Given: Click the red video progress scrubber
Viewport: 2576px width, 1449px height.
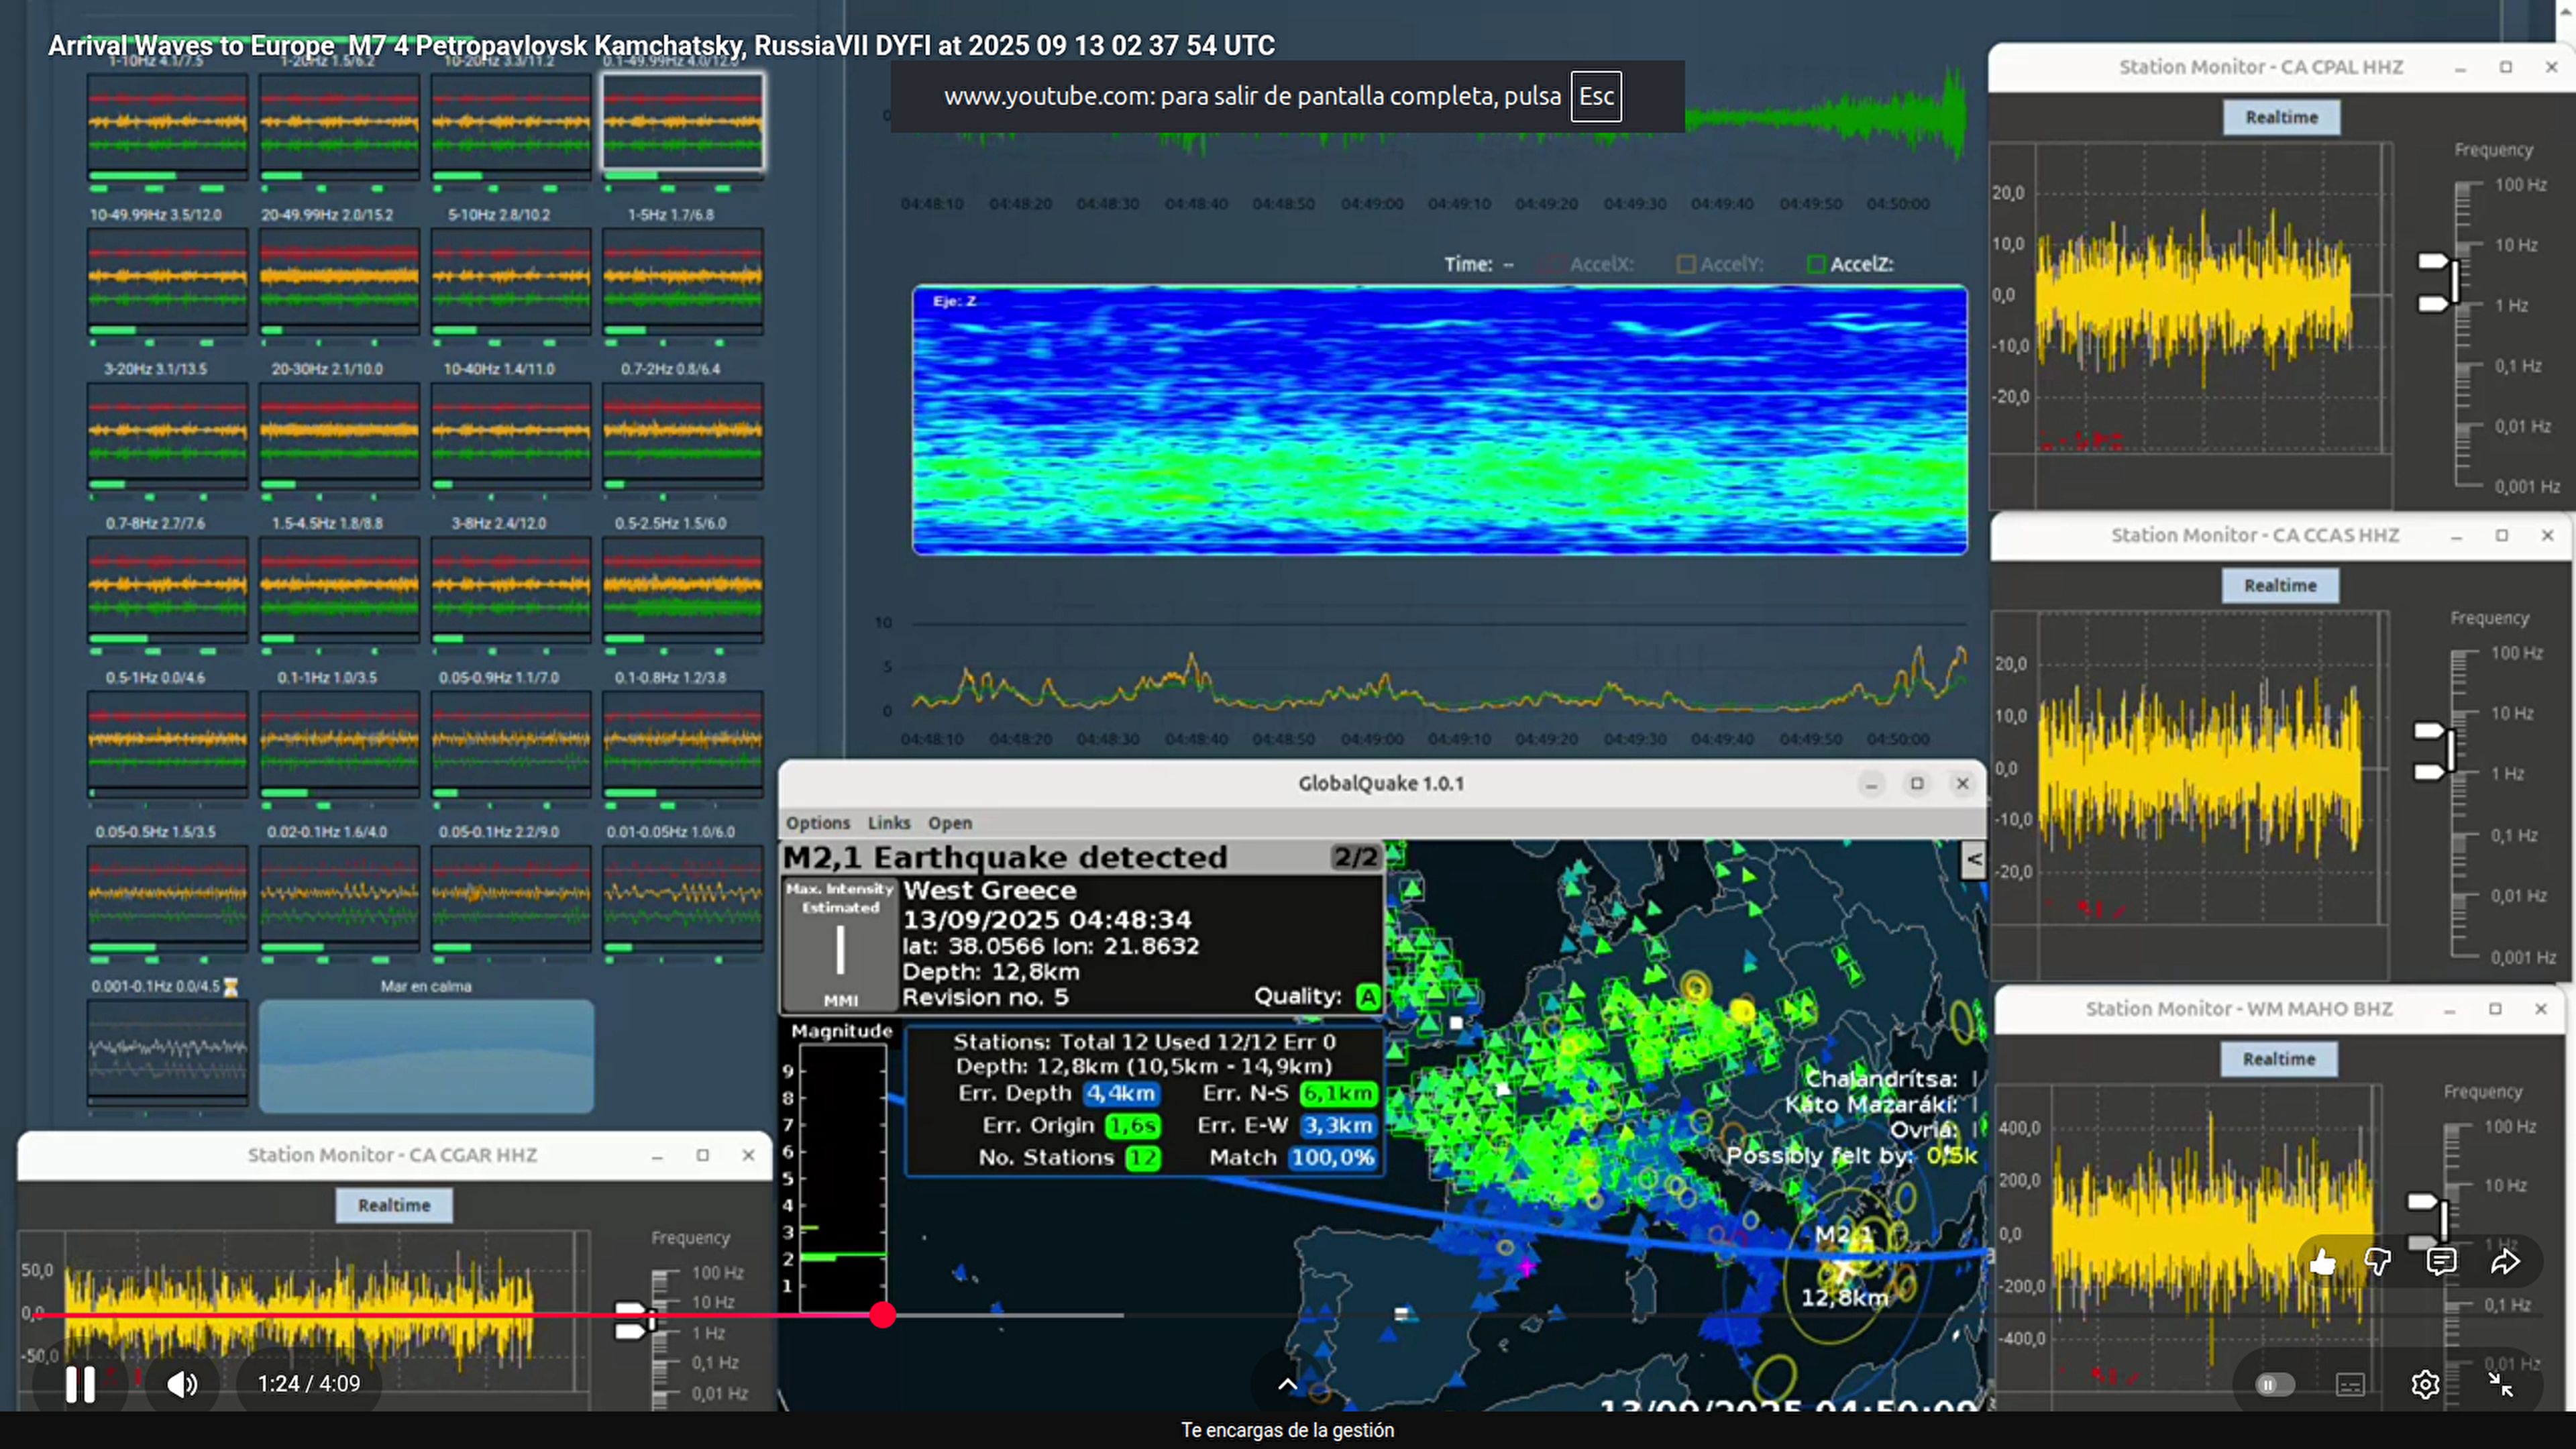Looking at the screenshot, I should [882, 1315].
